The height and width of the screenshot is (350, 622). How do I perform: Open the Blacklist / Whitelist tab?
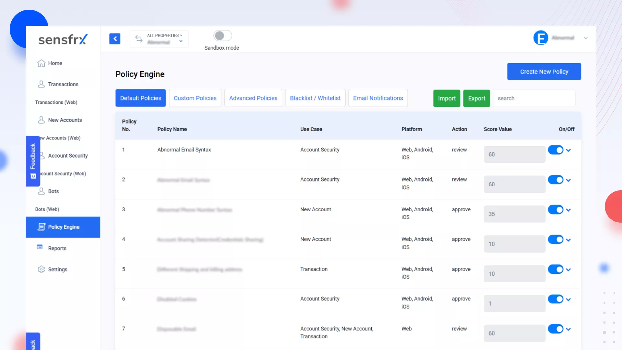(315, 98)
